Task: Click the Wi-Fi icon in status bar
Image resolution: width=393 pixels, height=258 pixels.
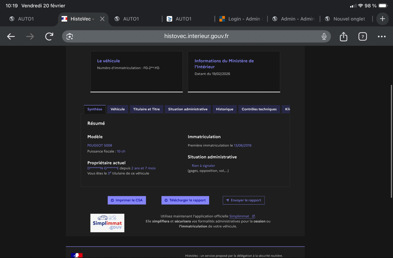Action: tap(361, 6)
